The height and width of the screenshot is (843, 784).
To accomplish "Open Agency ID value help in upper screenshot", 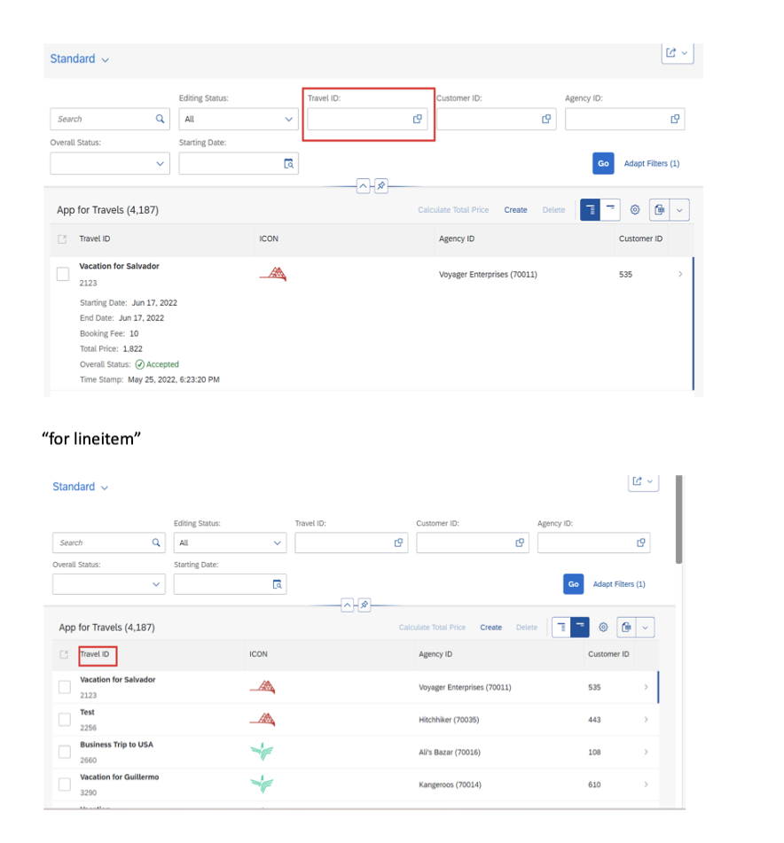I will click(675, 119).
